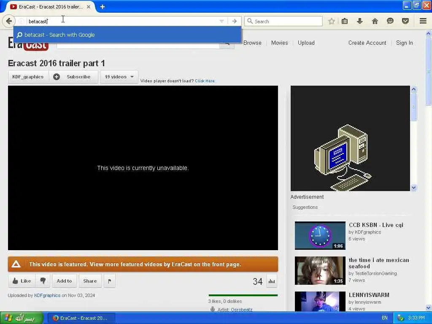
Task: Open the Browse menu link
Action: click(252, 43)
